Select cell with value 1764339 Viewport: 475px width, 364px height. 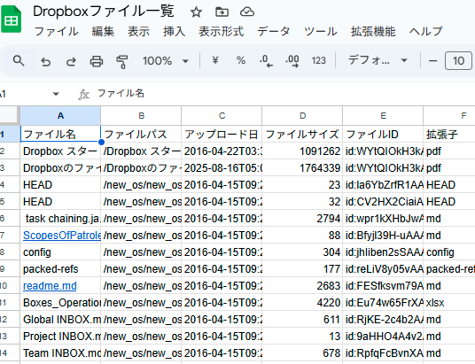point(302,168)
